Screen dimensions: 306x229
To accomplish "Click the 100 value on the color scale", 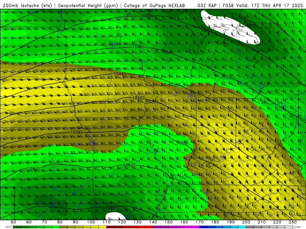I will [x=91, y=222].
